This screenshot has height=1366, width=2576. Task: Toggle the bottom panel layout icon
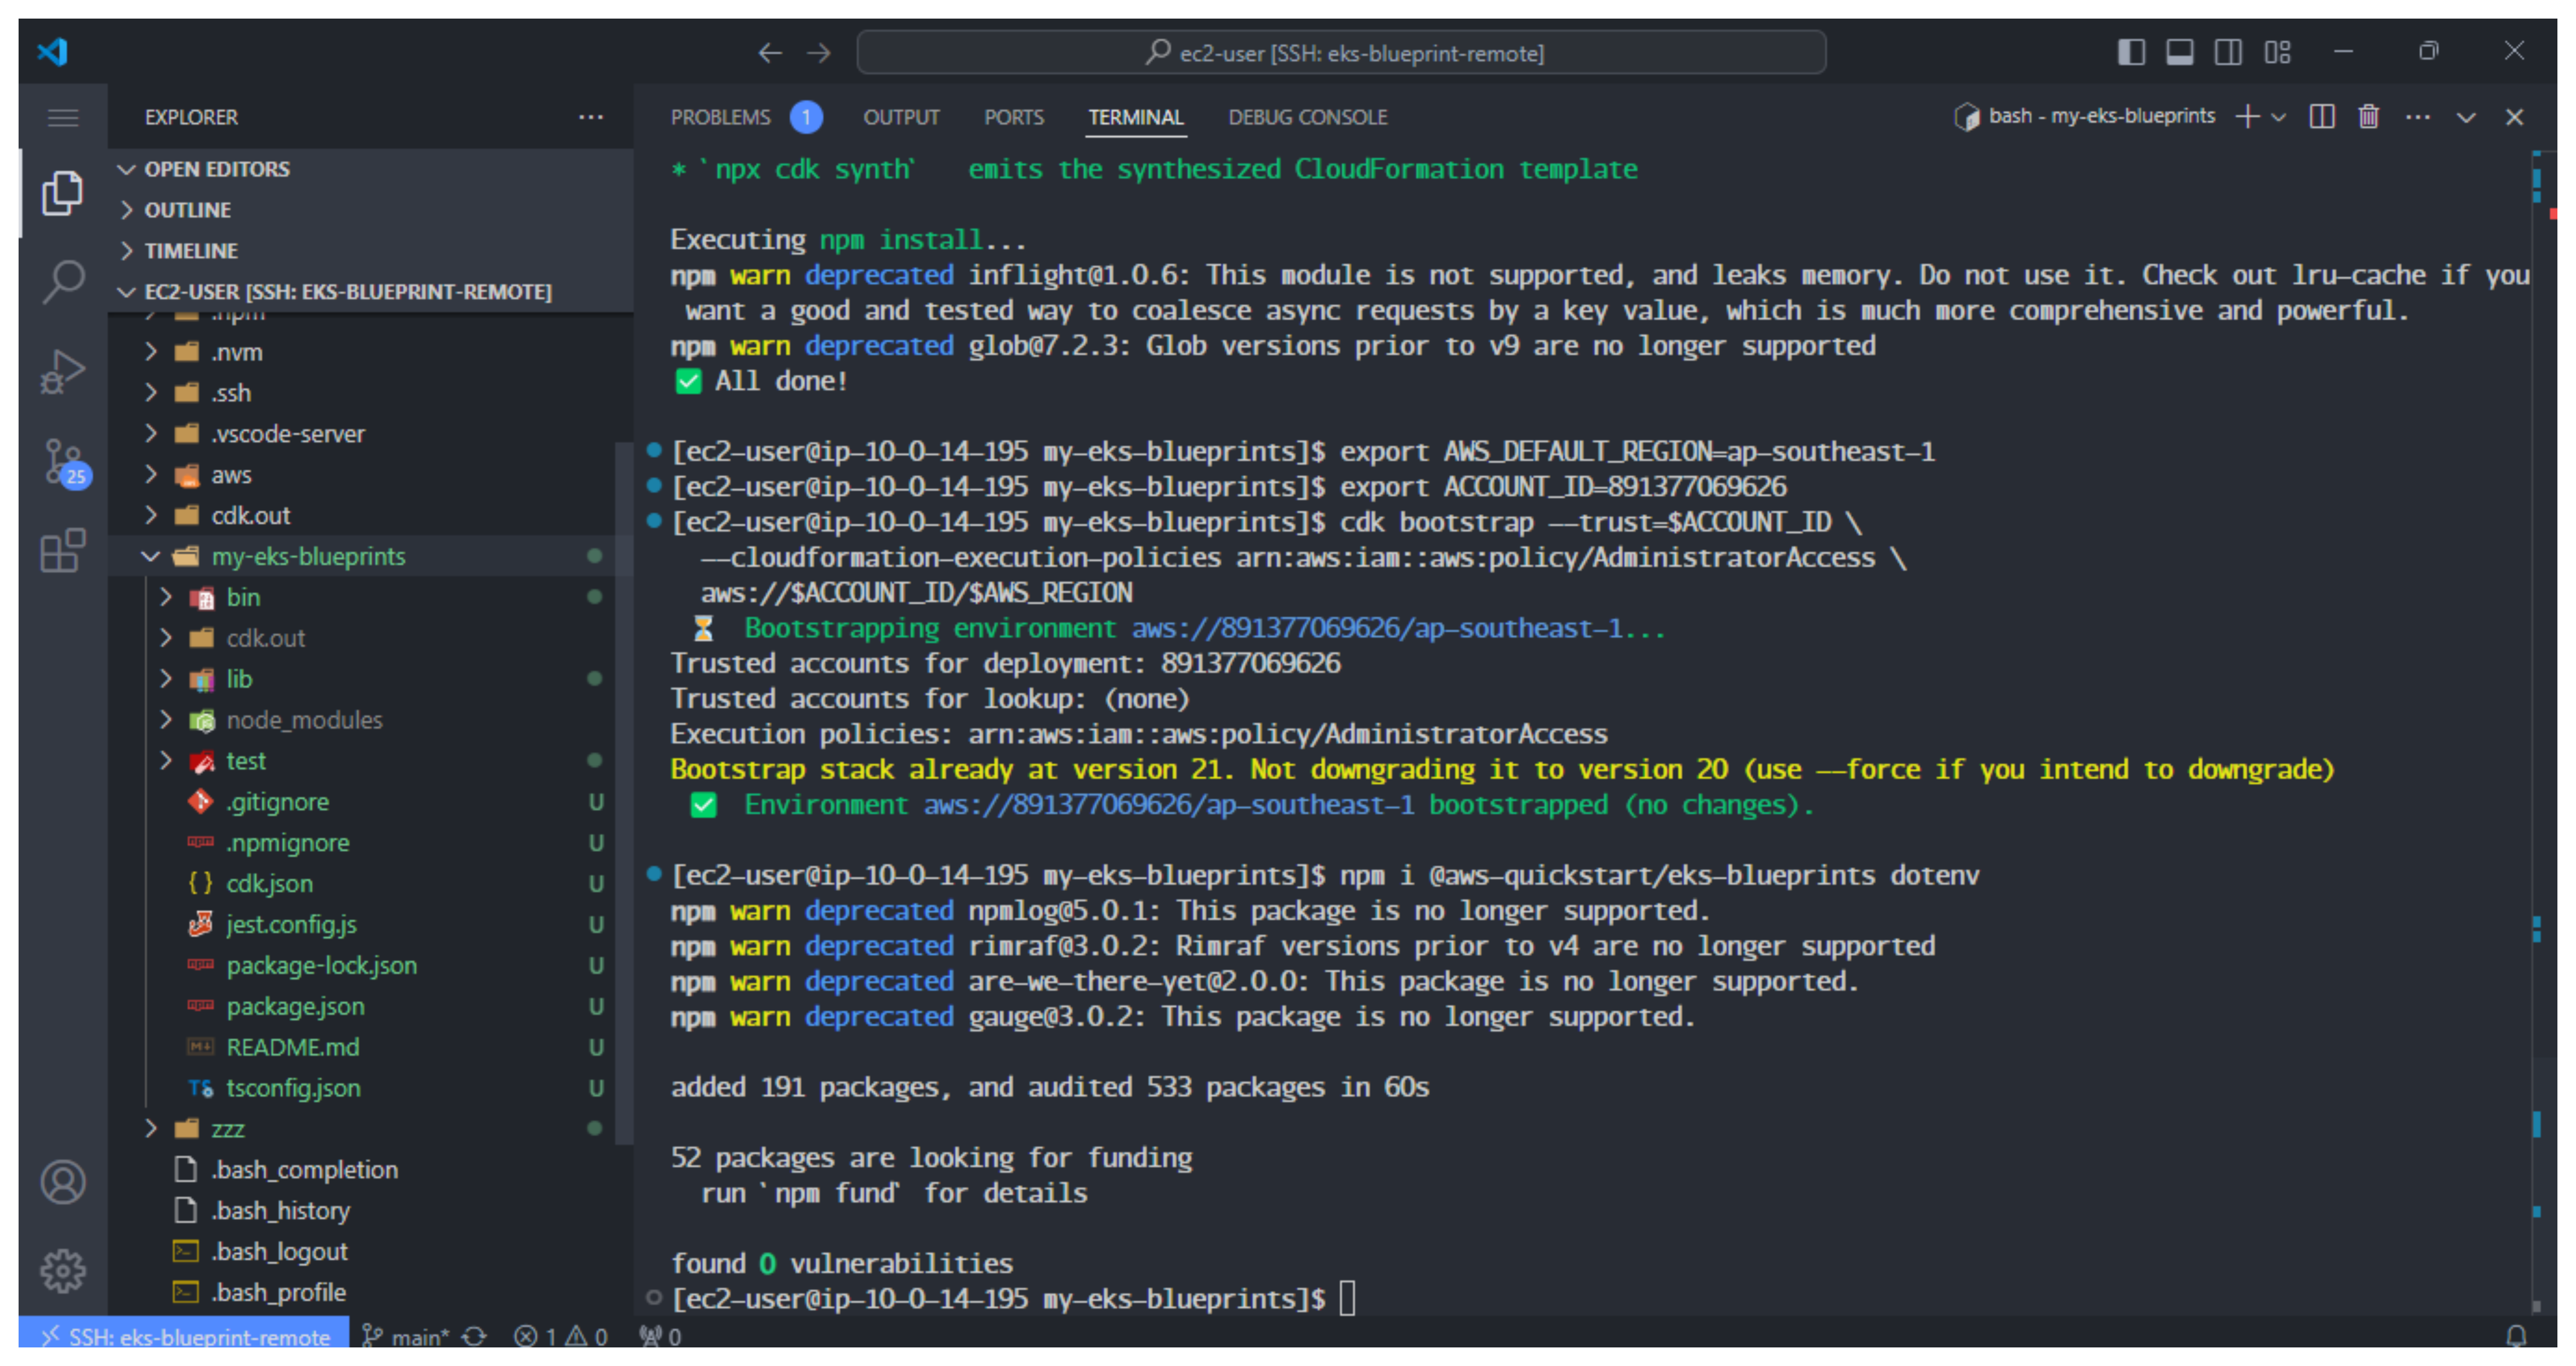click(x=2180, y=52)
